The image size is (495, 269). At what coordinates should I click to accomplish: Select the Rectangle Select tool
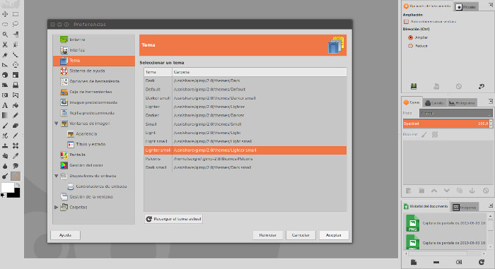tap(16, 14)
